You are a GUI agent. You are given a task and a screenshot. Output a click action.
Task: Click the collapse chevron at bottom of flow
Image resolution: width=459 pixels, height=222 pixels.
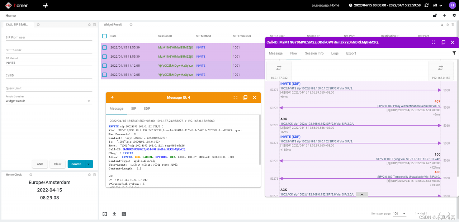pos(362,194)
